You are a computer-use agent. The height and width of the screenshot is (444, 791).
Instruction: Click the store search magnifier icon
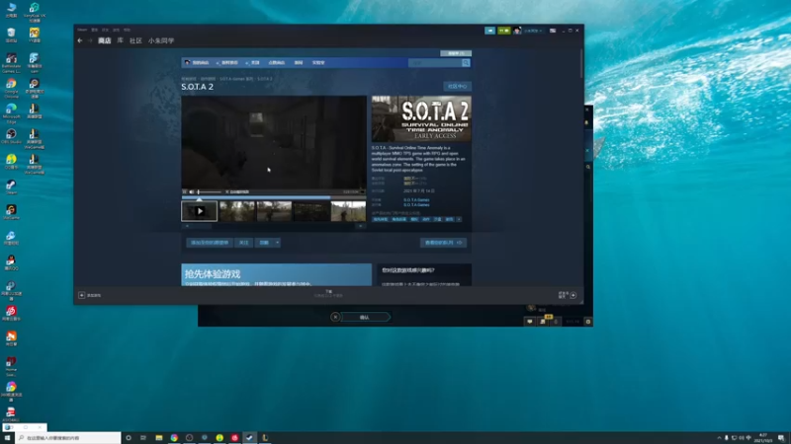click(x=466, y=63)
